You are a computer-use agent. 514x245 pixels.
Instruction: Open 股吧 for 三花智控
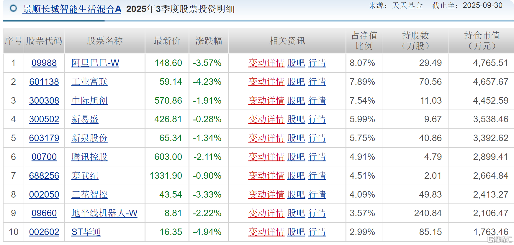click(x=296, y=195)
